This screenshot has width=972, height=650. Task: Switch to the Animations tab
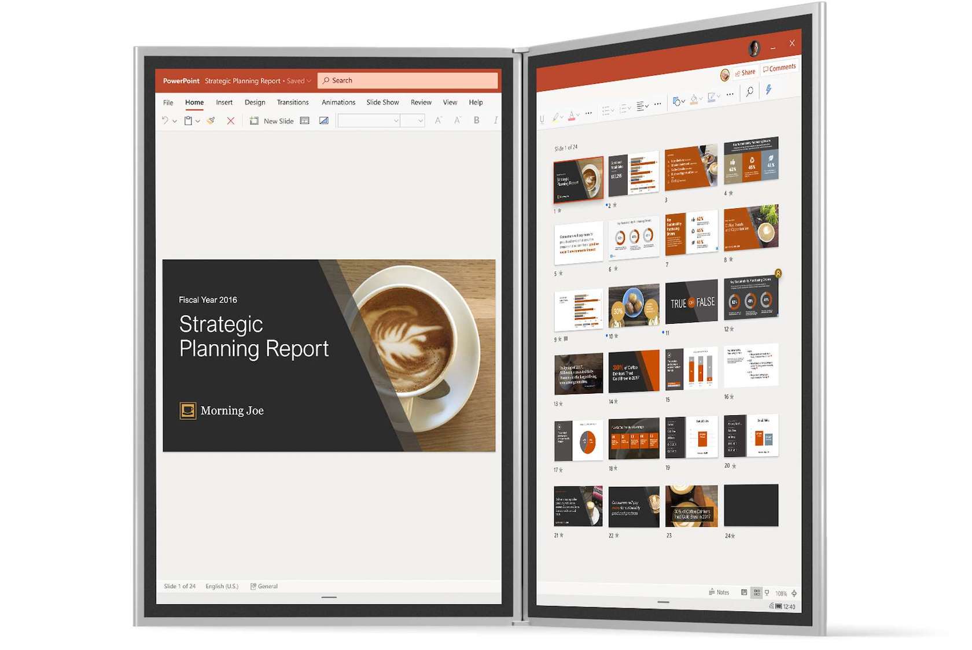point(338,102)
